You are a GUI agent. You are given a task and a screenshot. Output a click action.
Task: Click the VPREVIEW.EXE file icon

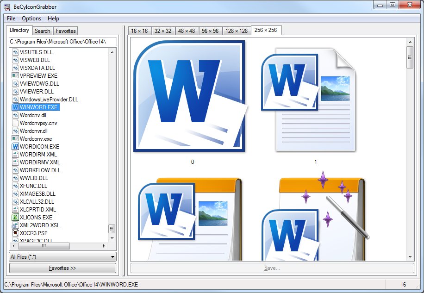tap(15, 75)
